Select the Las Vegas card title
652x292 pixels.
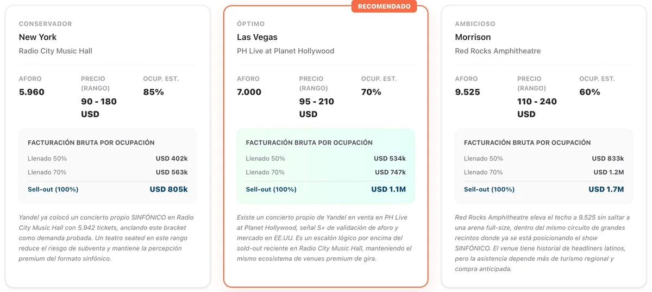click(x=257, y=37)
